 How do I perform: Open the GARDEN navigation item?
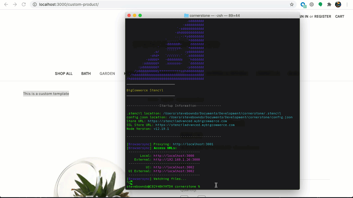click(107, 73)
